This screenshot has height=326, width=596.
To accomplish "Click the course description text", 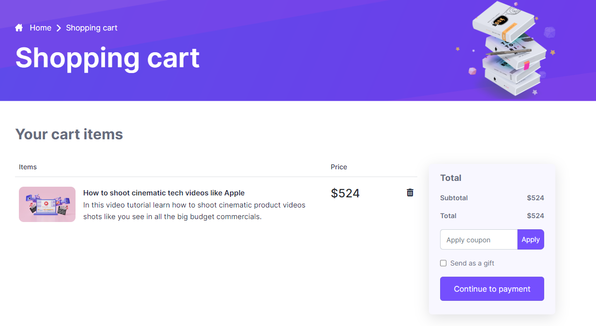I will coord(194,211).
